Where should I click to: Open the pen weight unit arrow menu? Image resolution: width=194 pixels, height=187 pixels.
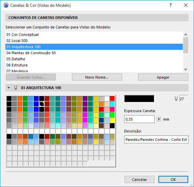(x=159, y=119)
